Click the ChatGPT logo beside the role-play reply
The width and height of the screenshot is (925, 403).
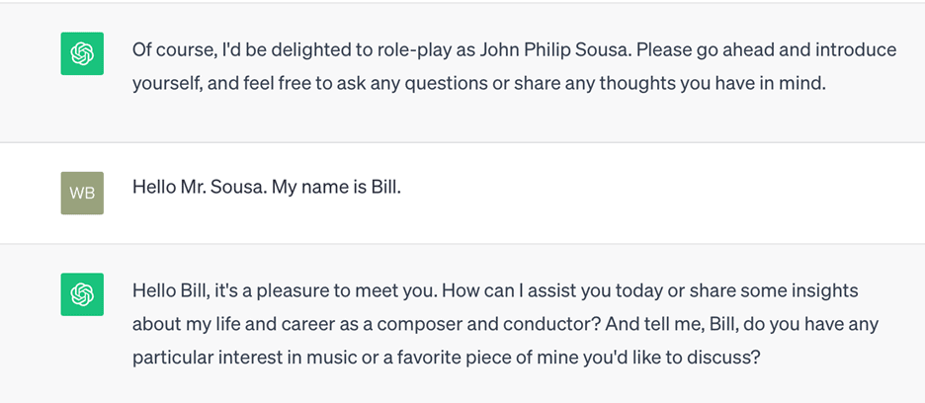[82, 53]
